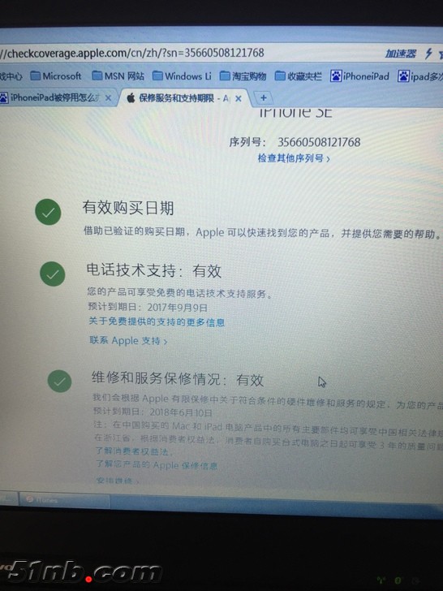Screen dimensions: 443x591
Task: Open the 淘宝购物 bookmark folder
Action: point(243,76)
